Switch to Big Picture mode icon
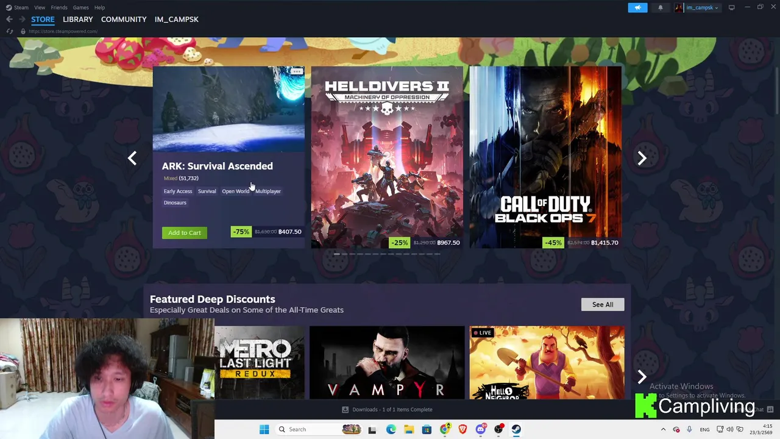Screen dimensions: 780x439 [731, 7]
